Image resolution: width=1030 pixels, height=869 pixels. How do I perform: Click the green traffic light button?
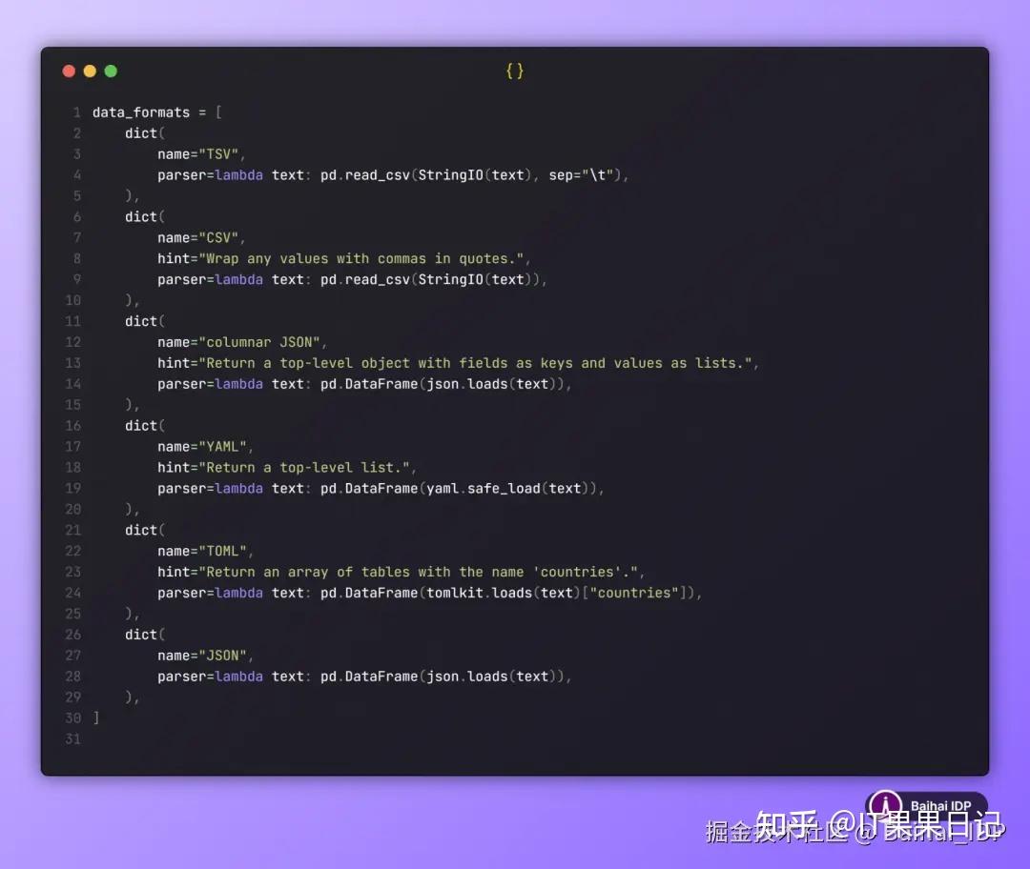click(111, 71)
